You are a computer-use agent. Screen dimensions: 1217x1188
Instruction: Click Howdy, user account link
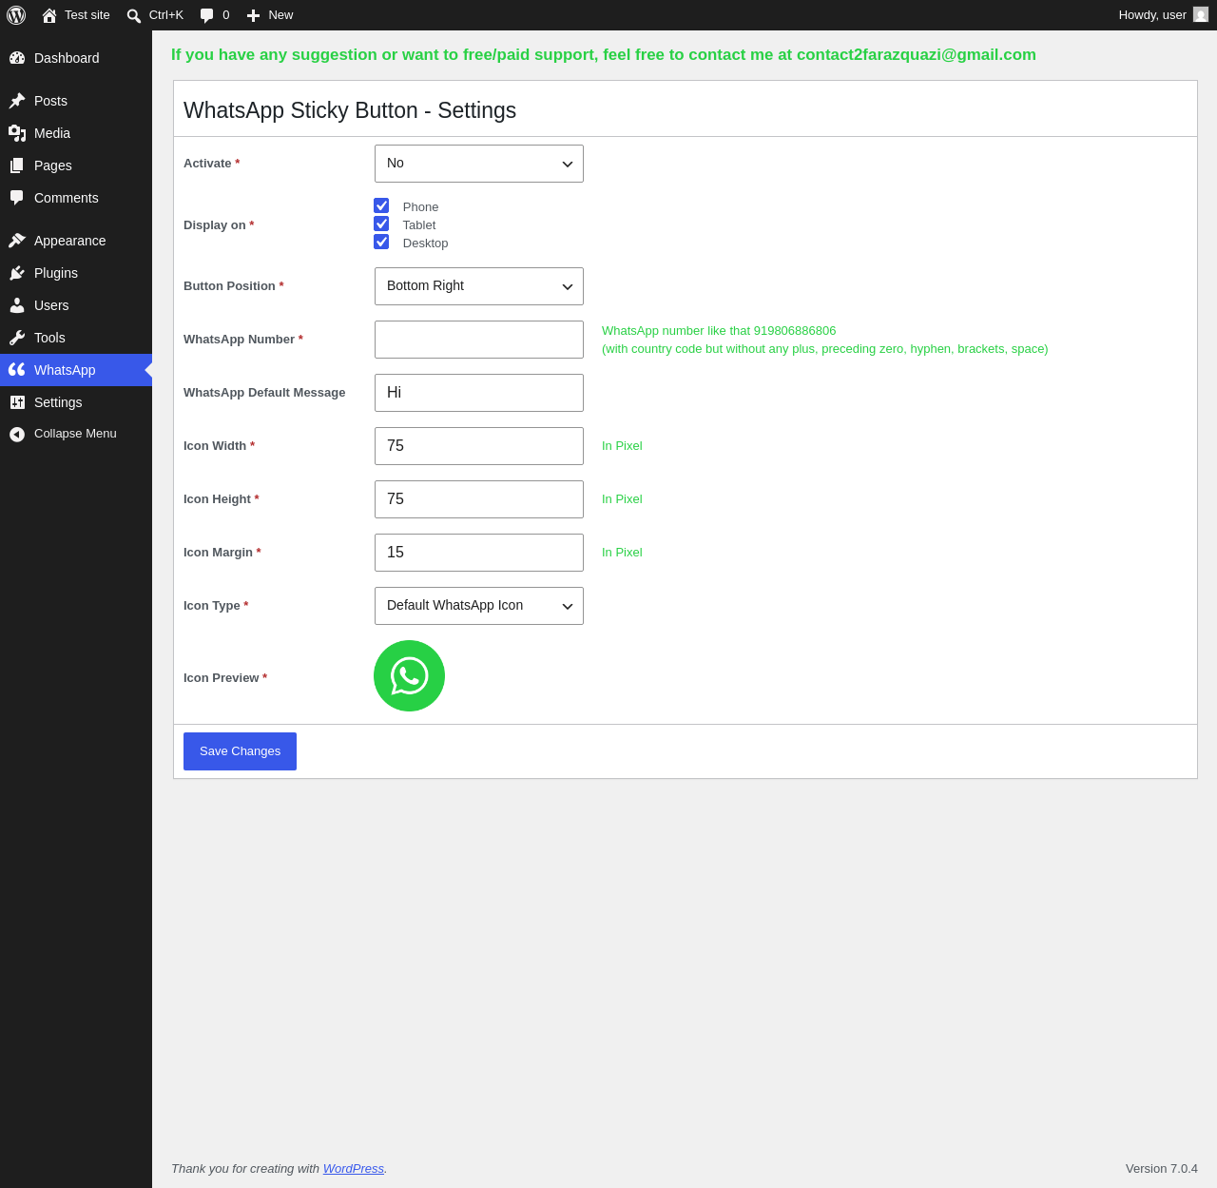(1163, 15)
